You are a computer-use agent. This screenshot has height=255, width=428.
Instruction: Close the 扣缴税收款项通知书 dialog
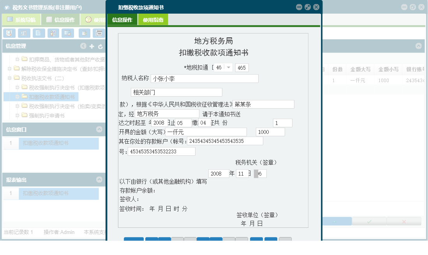pyautogui.click(x=316, y=7)
